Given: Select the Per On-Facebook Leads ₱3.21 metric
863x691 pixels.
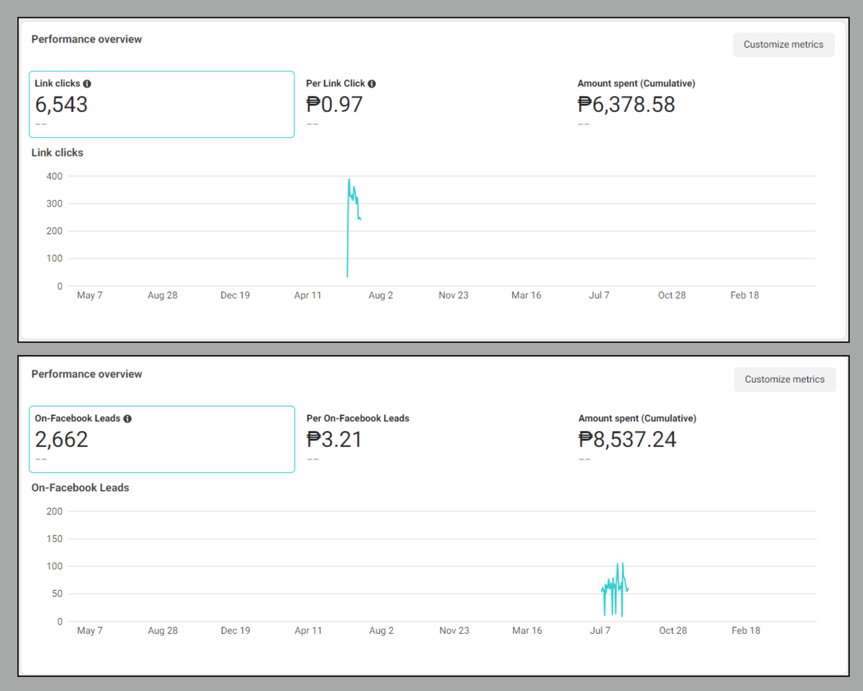Looking at the screenshot, I should click(x=334, y=439).
